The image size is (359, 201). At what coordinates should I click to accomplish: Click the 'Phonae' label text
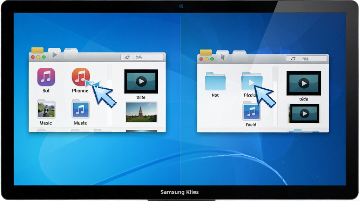[x=80, y=91]
